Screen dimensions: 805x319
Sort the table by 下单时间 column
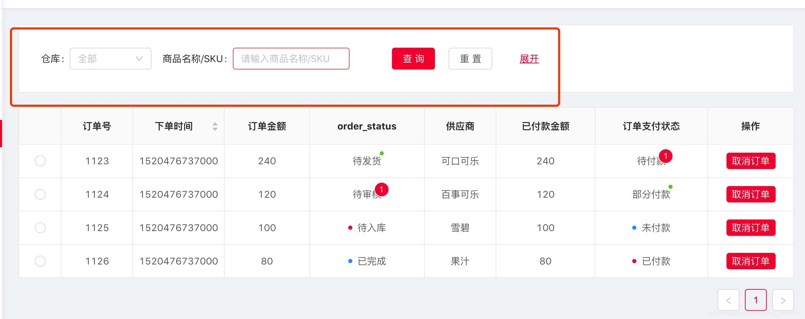tap(214, 126)
